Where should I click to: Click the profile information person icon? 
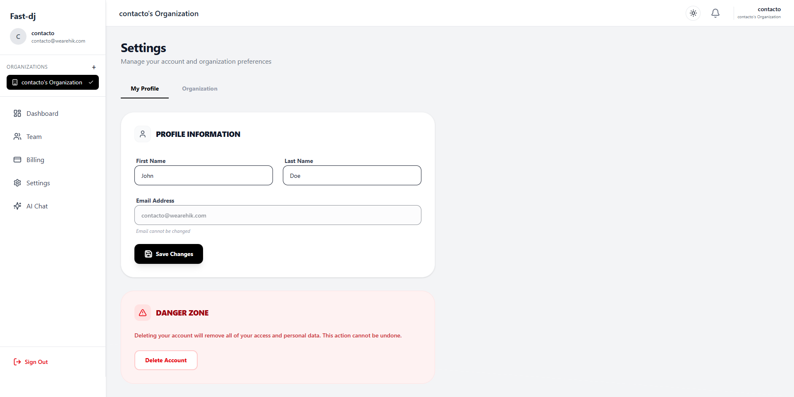[142, 134]
